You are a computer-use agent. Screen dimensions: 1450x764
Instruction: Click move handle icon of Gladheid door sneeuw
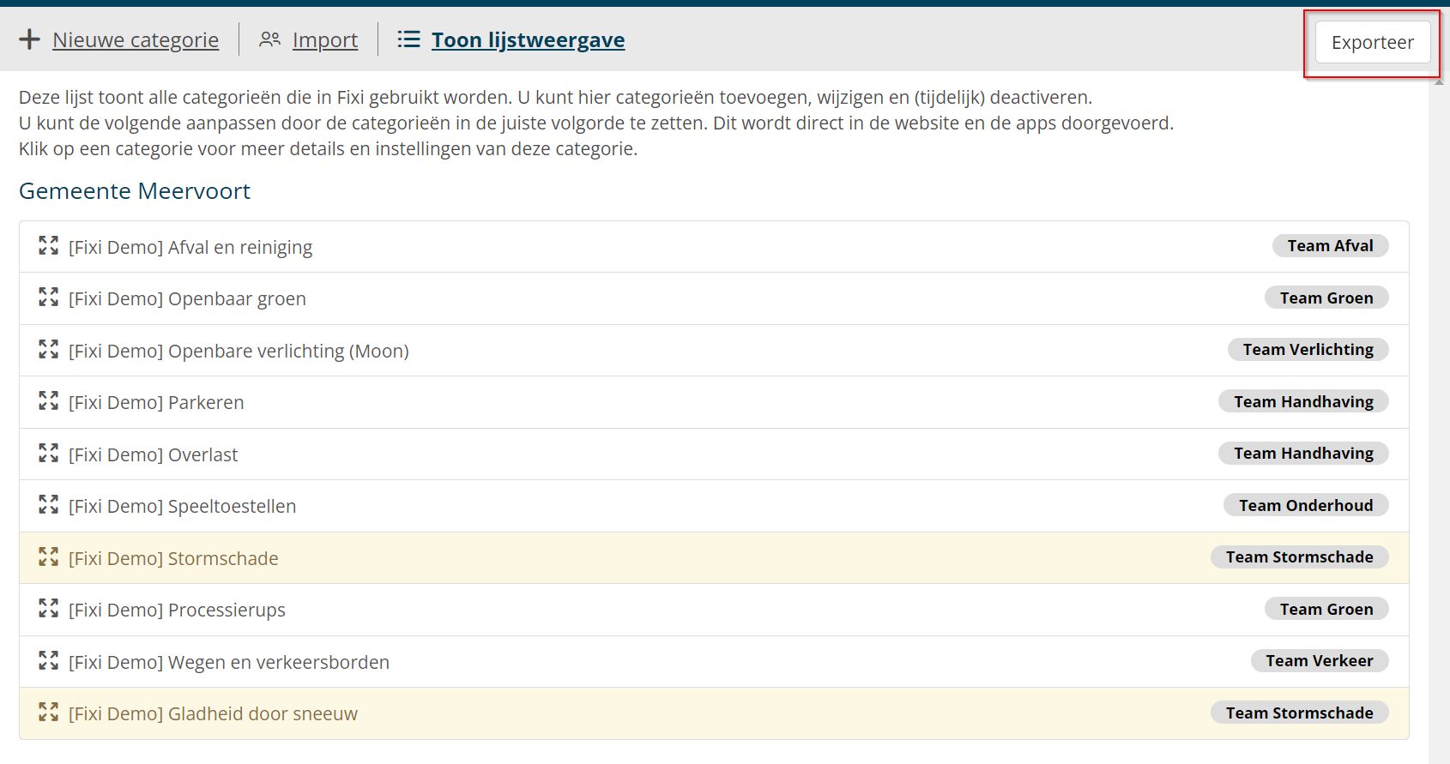click(49, 713)
